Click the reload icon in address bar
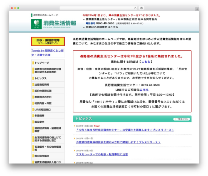208x176 pixels. (x=135, y=8)
